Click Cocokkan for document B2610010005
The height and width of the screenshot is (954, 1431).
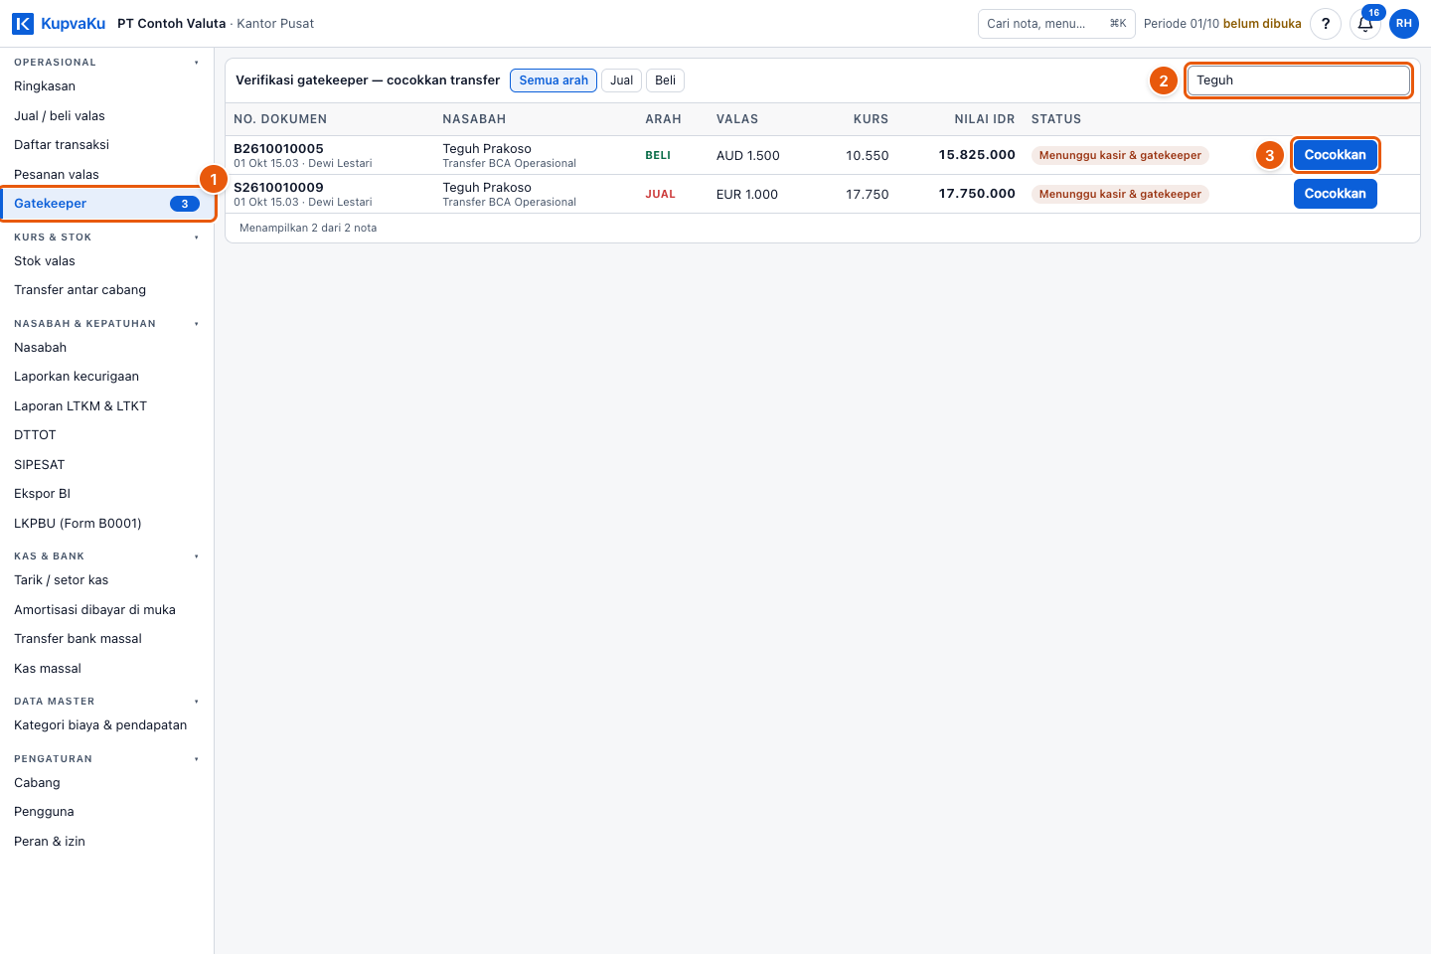click(1335, 155)
